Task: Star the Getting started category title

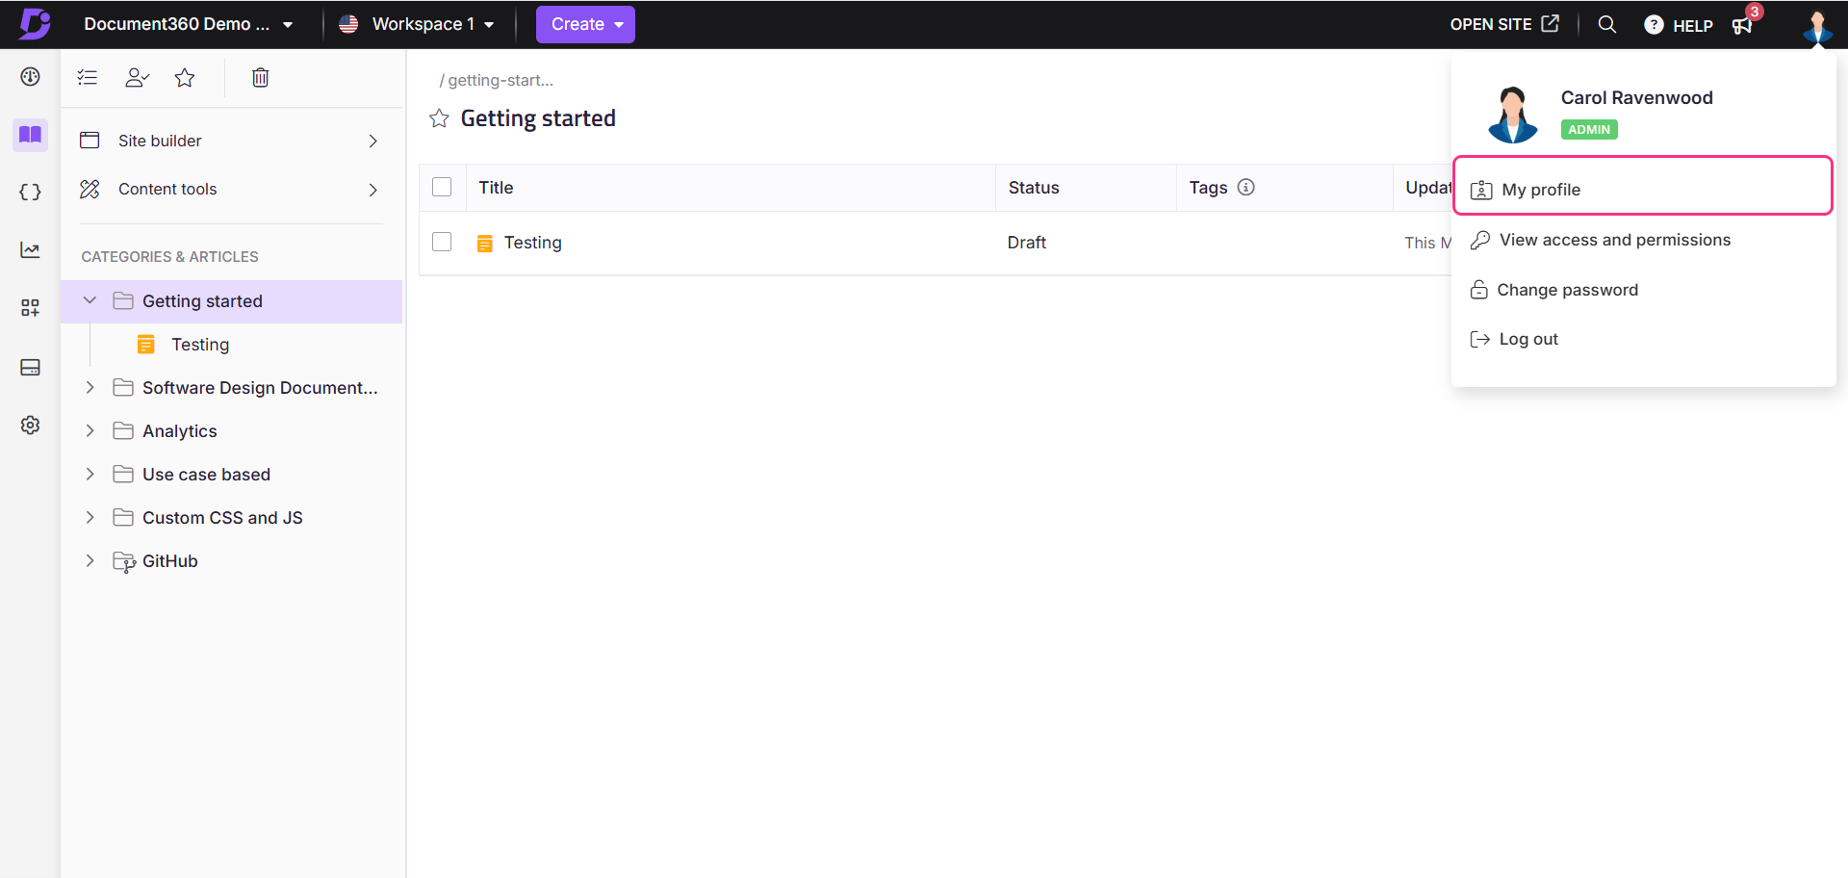Action: 439,118
